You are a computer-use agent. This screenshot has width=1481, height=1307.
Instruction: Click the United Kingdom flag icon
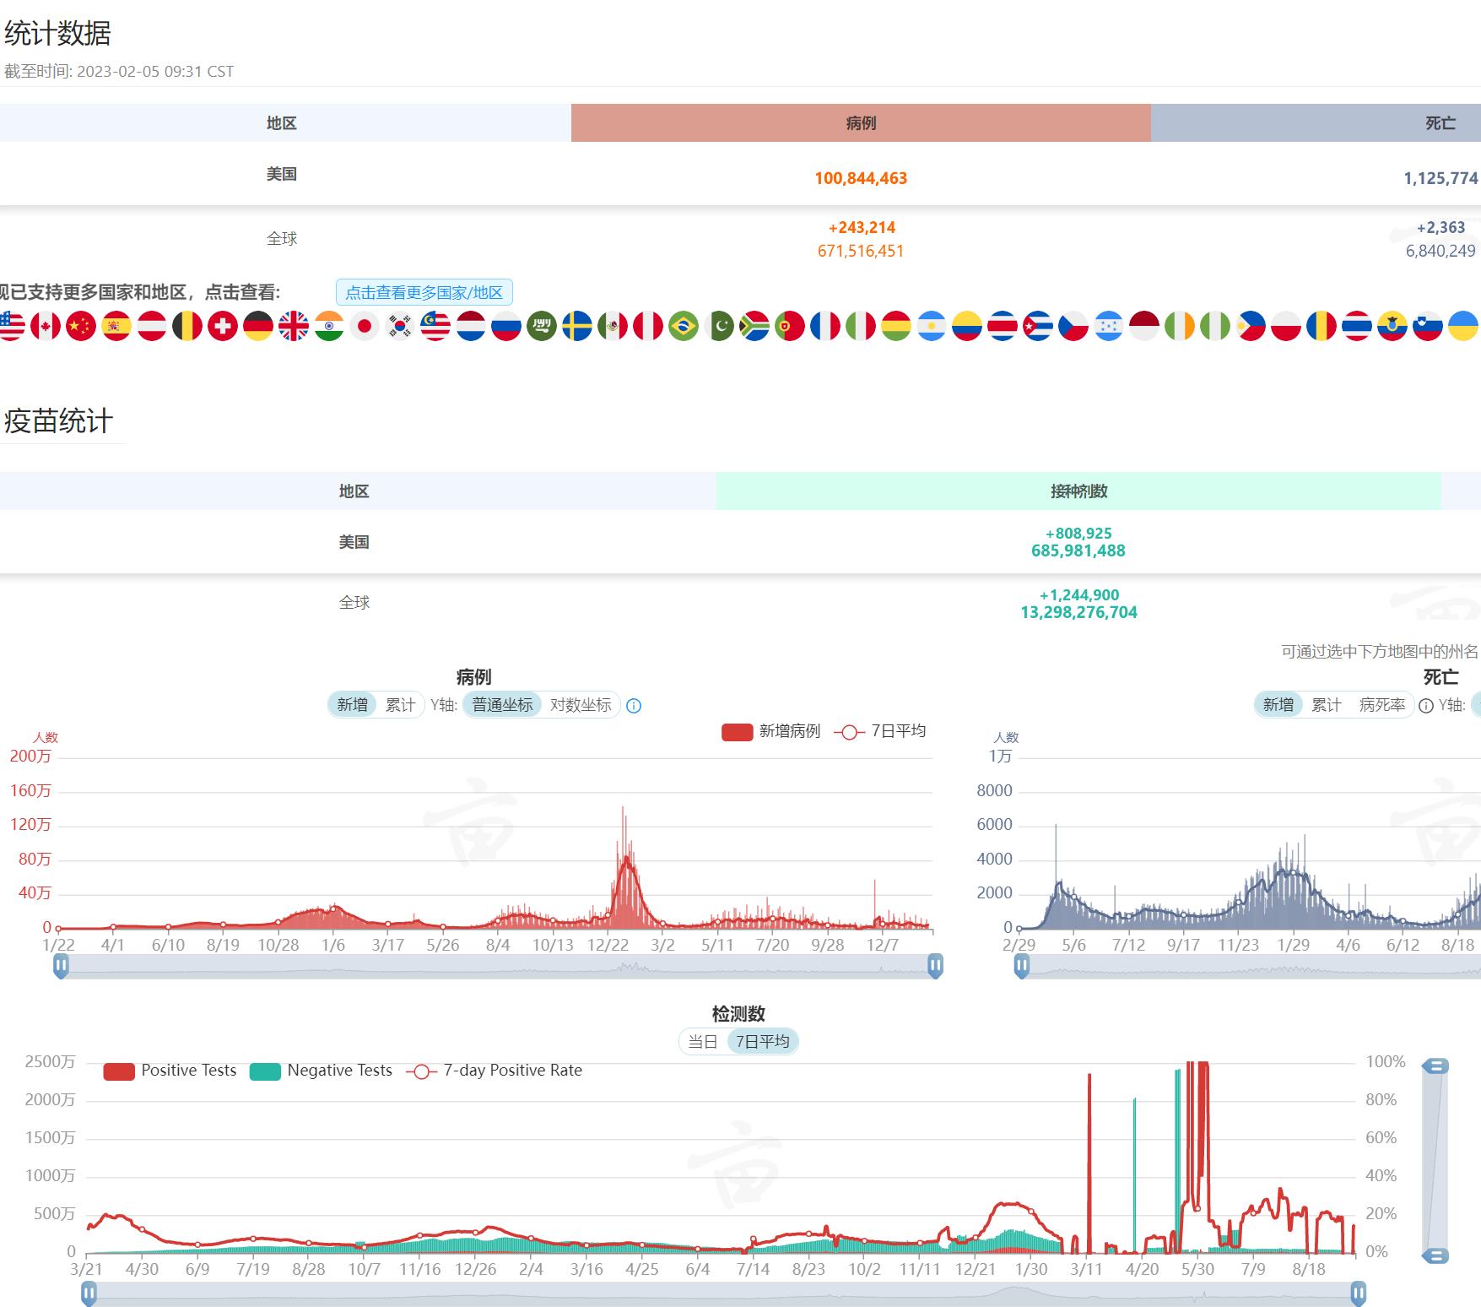click(294, 326)
